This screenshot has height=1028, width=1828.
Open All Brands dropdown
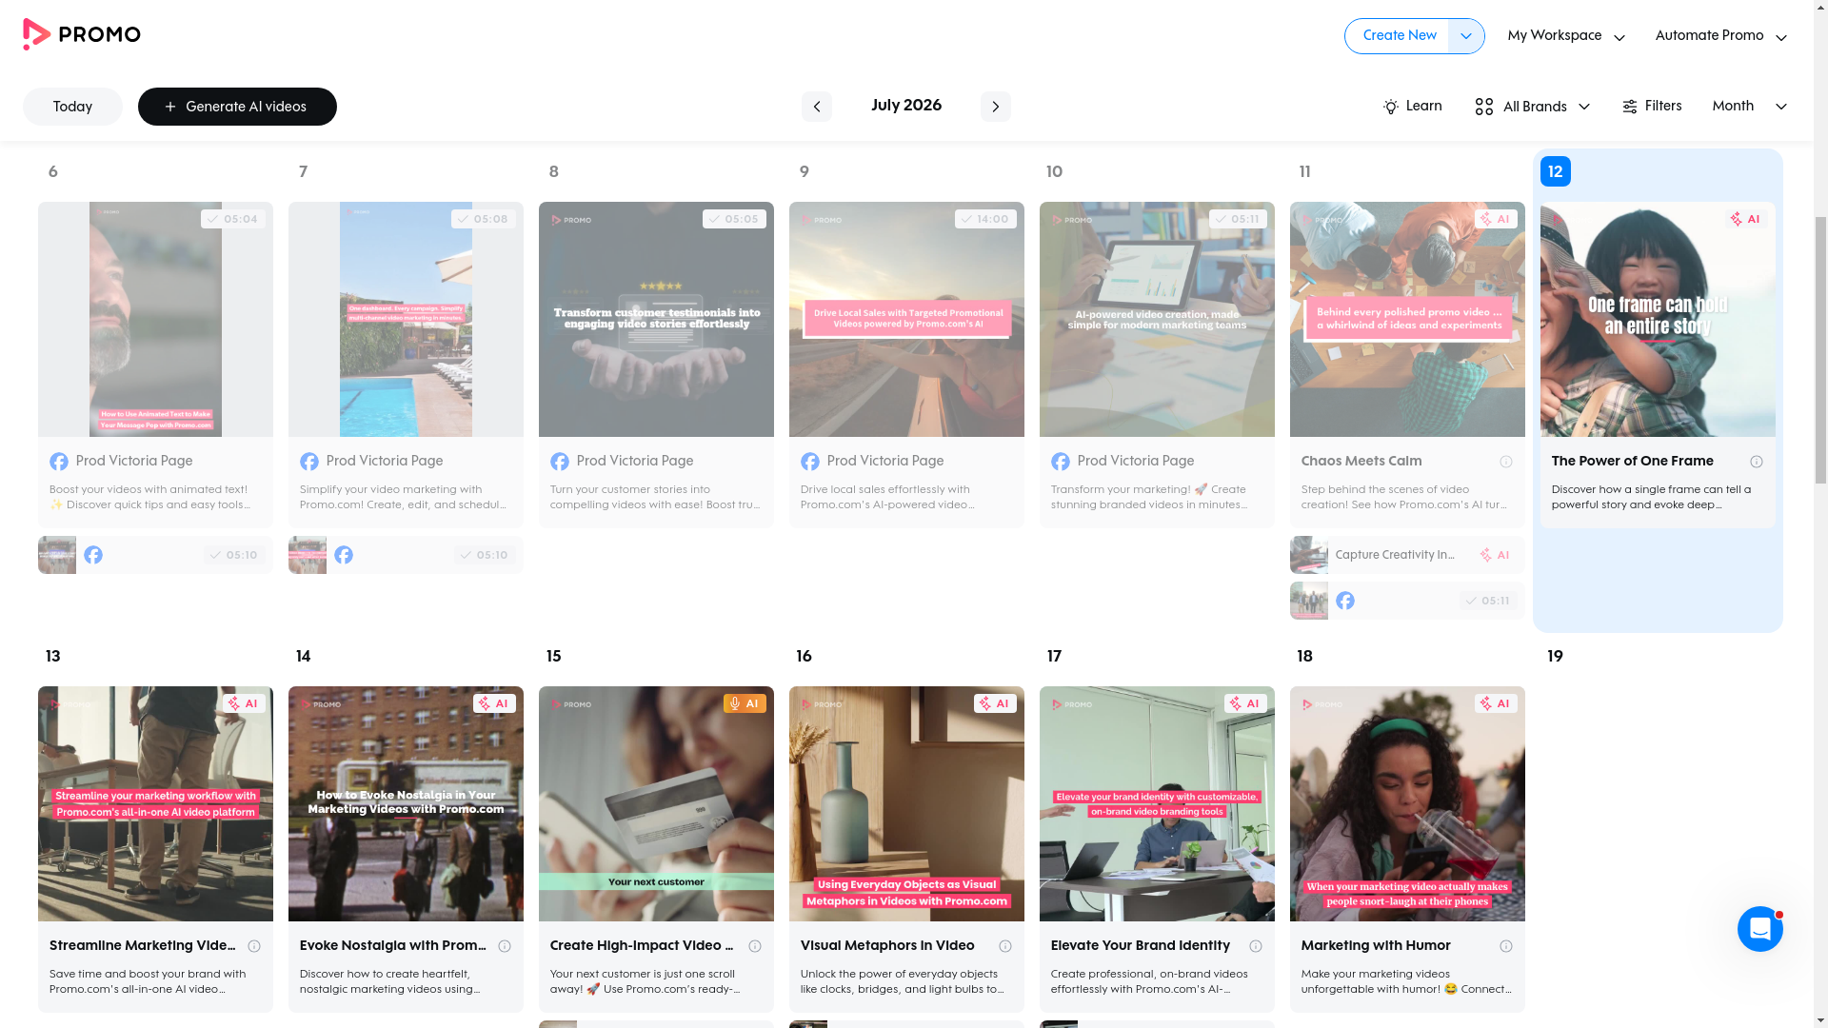tap(1533, 107)
